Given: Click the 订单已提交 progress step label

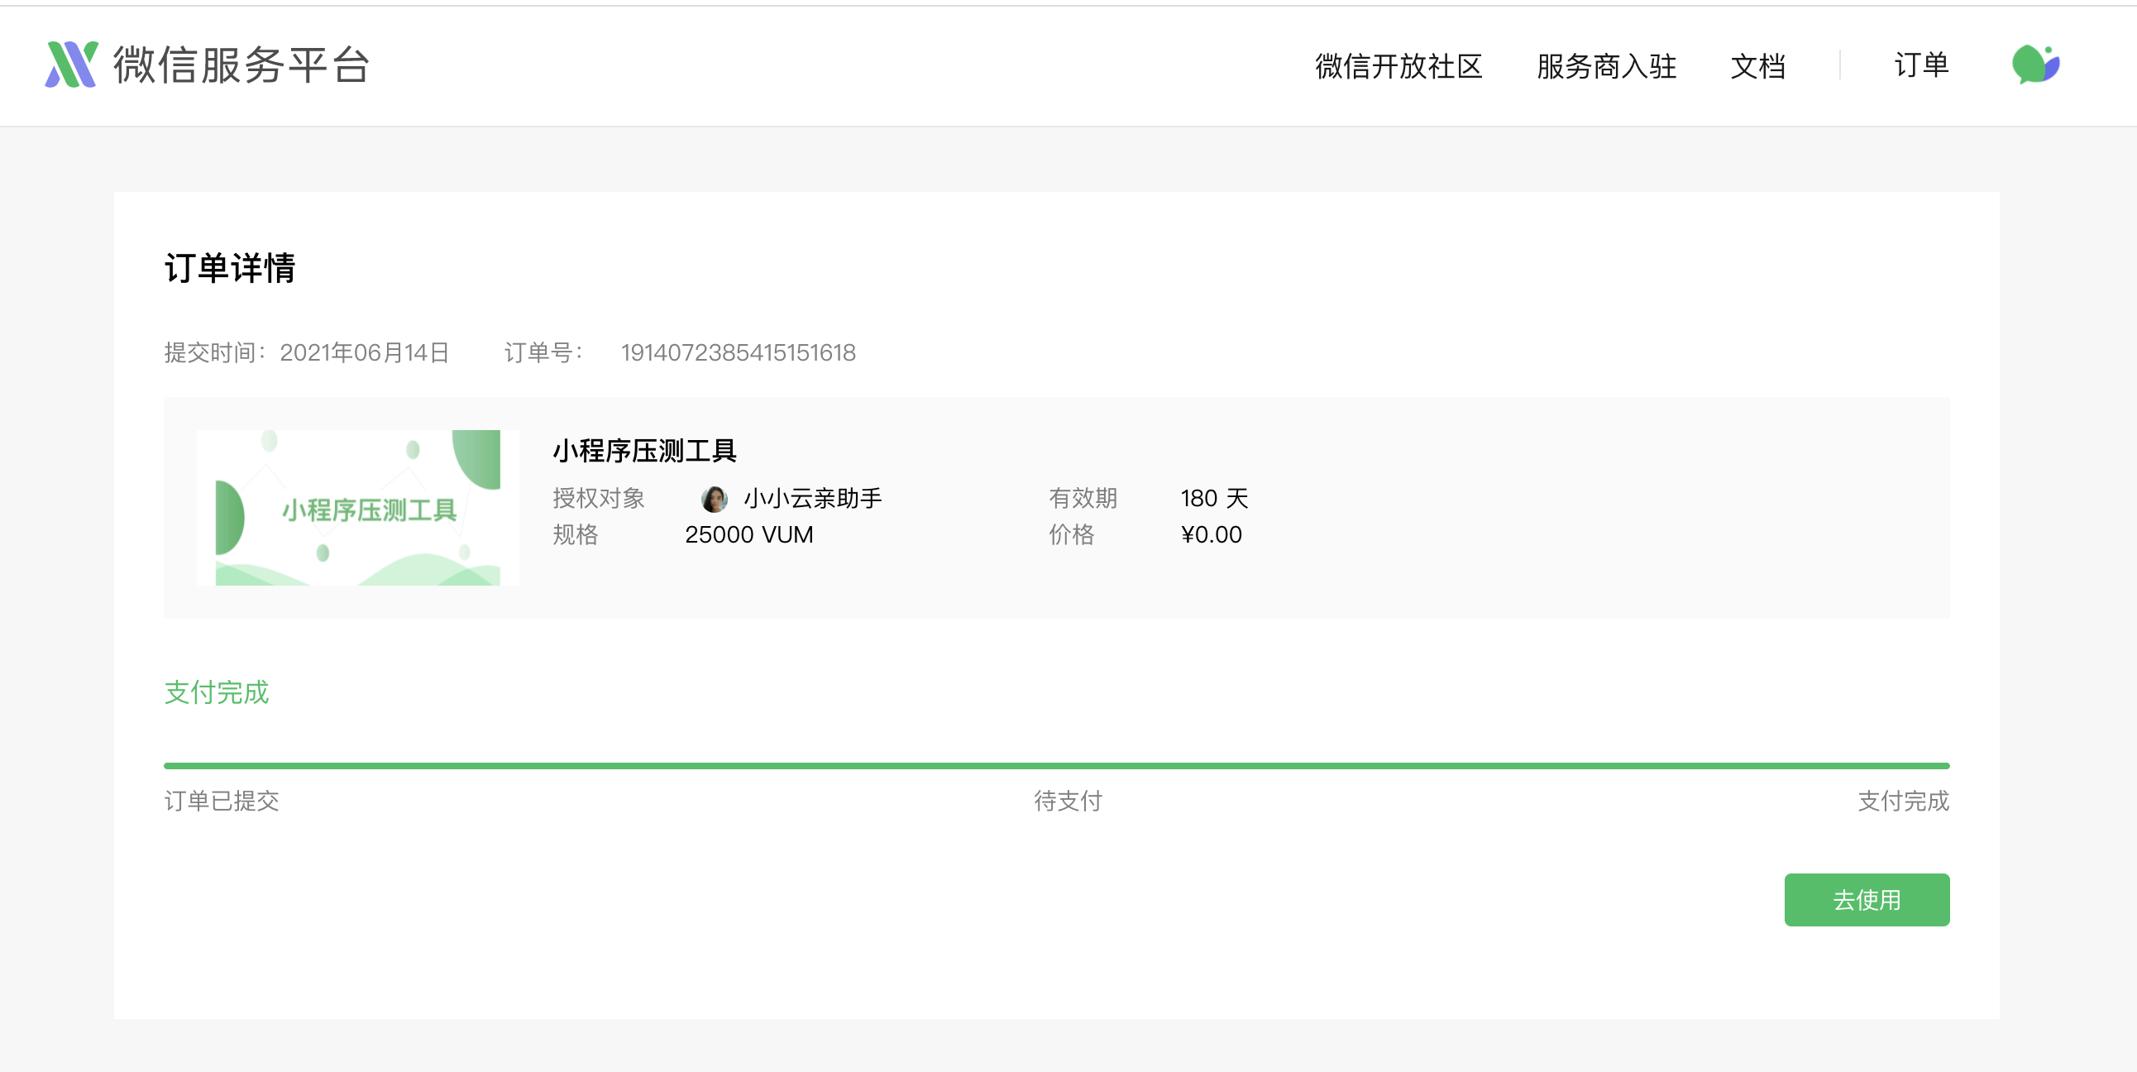Looking at the screenshot, I should pos(222,801).
